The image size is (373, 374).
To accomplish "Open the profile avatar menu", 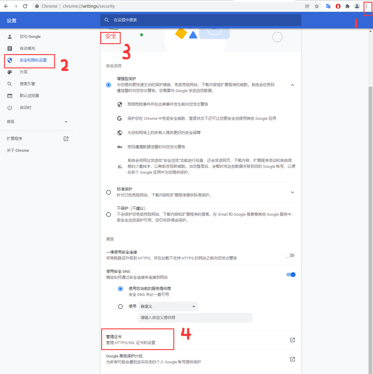I will (357, 6).
